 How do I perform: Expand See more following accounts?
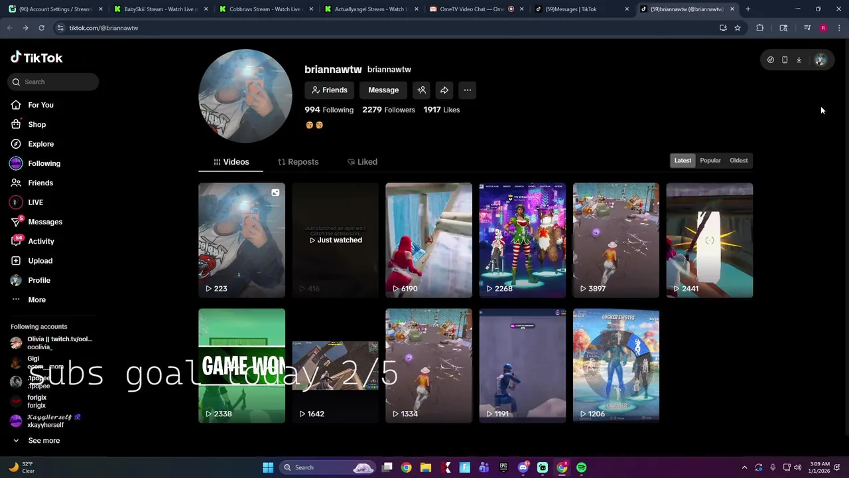coord(36,441)
